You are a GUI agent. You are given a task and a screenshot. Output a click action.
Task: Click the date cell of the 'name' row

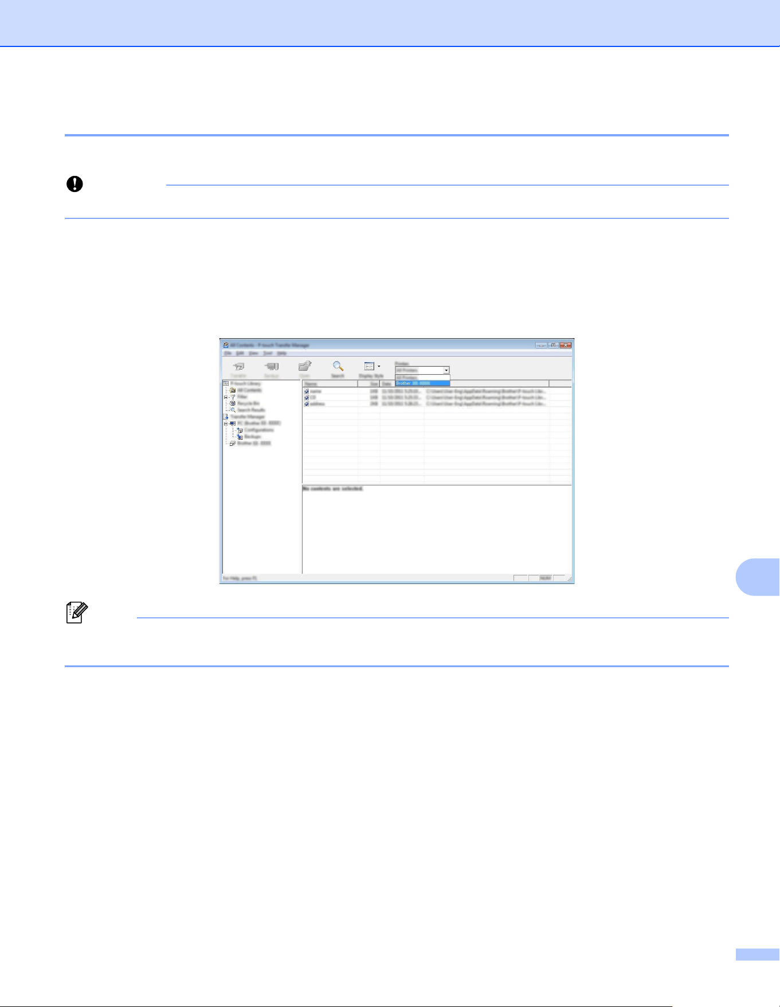pyautogui.click(x=402, y=391)
